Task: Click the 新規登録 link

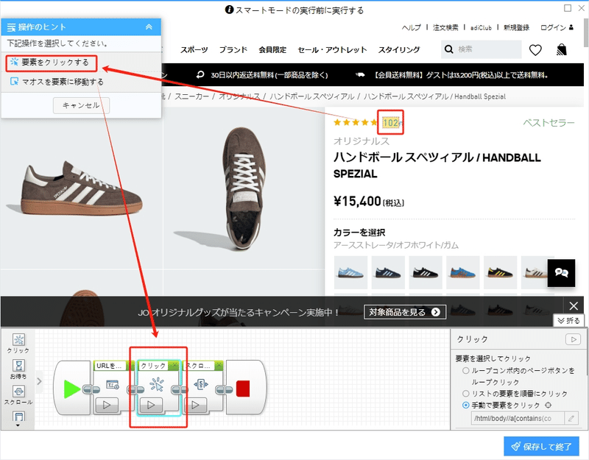Action: coord(517,27)
